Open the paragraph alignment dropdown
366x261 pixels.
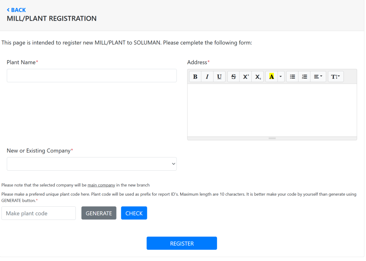[x=318, y=77]
